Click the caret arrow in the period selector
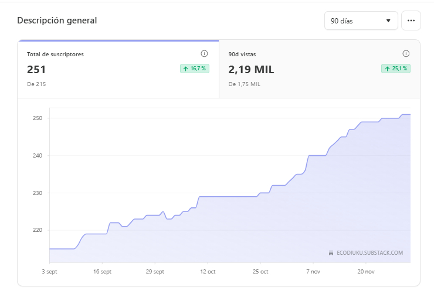The width and height of the screenshot is (434, 294). pos(388,21)
